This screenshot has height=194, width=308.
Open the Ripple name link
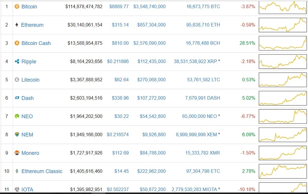[x=29, y=62]
